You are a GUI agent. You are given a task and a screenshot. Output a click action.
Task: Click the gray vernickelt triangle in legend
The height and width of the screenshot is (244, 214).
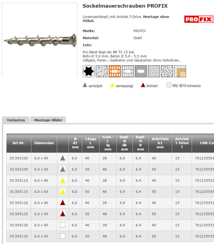tap(85, 85)
